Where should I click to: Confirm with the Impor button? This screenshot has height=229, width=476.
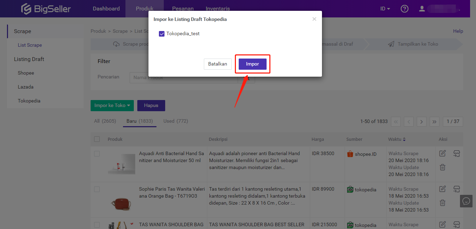(253, 64)
